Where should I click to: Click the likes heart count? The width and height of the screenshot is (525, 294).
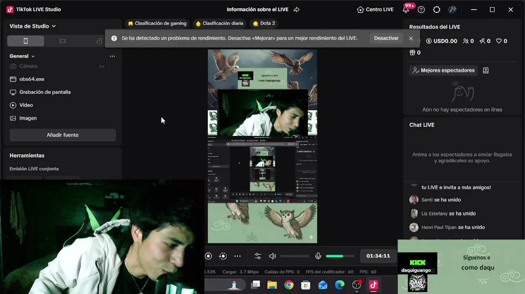tap(501, 41)
